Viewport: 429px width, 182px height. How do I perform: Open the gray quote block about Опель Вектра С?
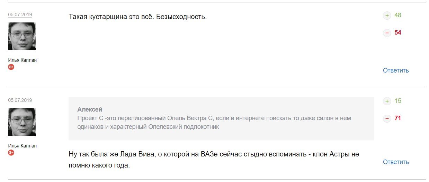221,118
